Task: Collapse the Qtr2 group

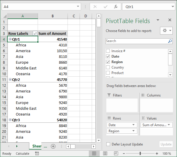Action: click(10, 80)
